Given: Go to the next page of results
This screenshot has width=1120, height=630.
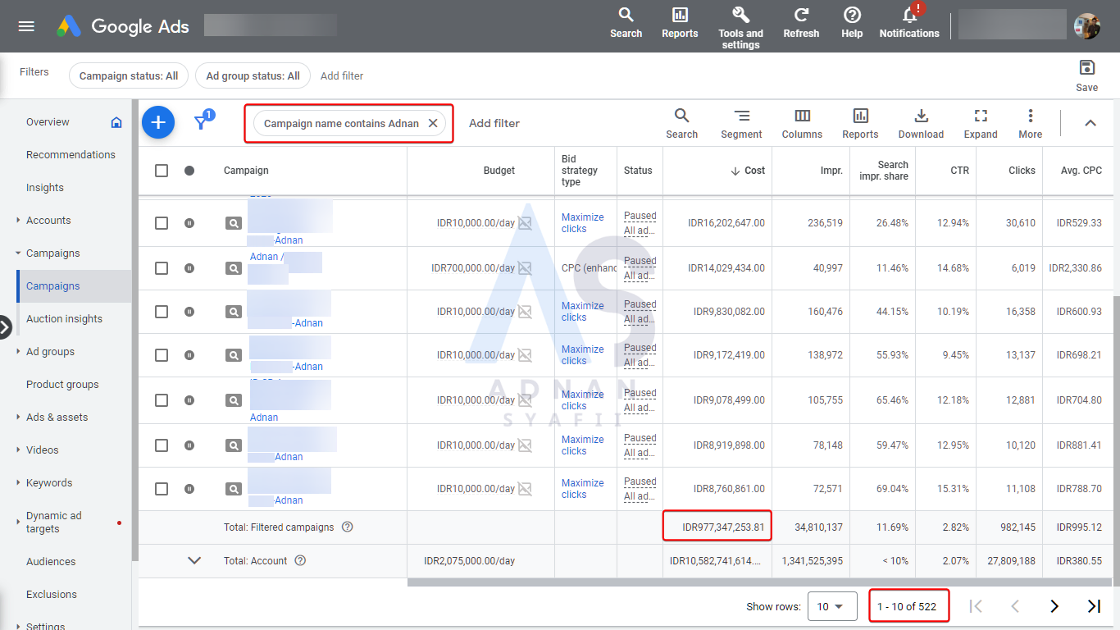Looking at the screenshot, I should point(1054,607).
